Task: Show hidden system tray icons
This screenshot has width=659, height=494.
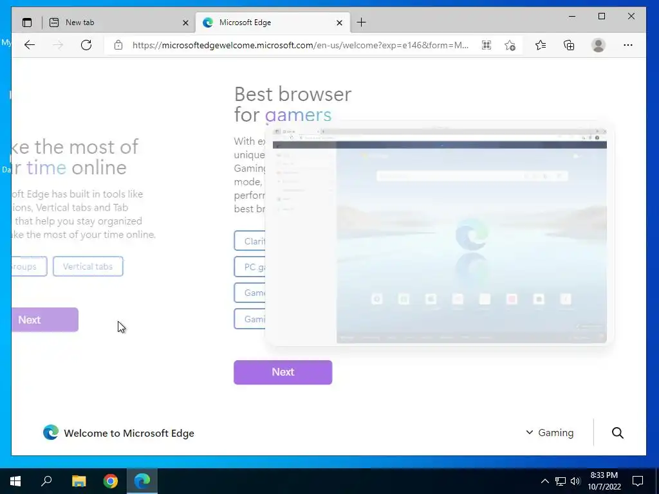Action: tap(544, 481)
